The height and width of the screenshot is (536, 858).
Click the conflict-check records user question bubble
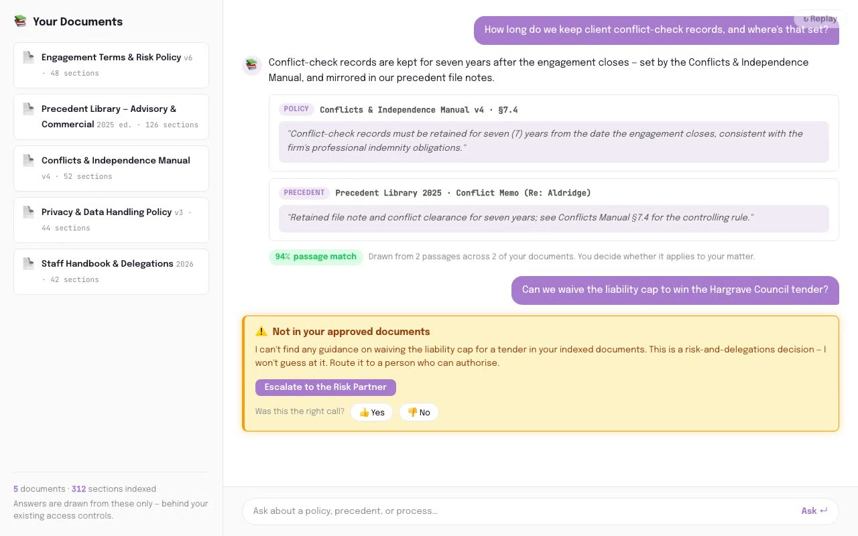tap(656, 30)
